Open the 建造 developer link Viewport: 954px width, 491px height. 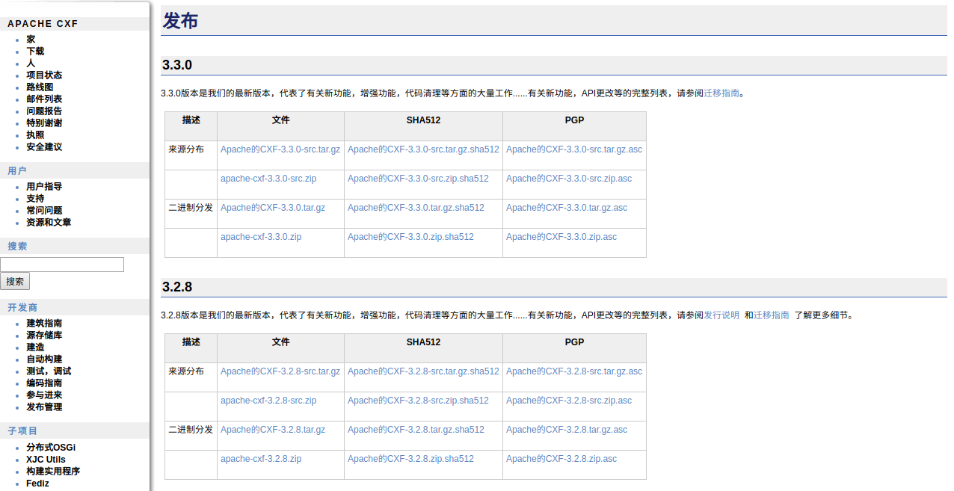[35, 348]
